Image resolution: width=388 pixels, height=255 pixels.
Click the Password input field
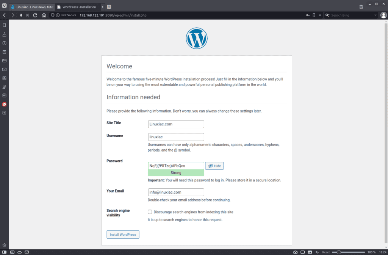click(176, 166)
